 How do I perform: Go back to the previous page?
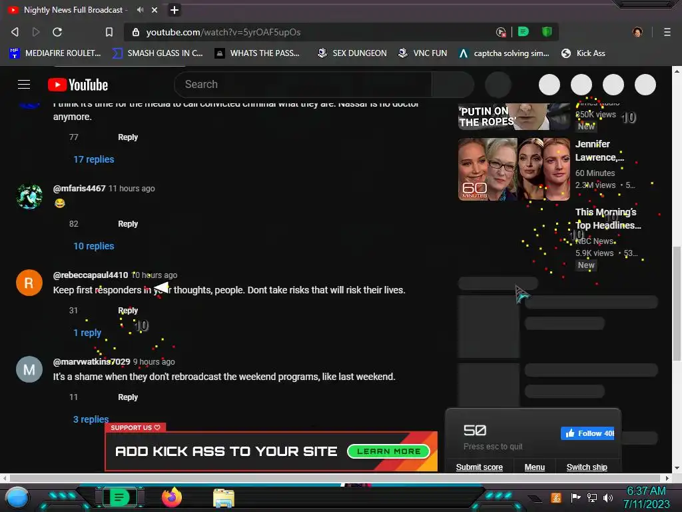[15, 32]
